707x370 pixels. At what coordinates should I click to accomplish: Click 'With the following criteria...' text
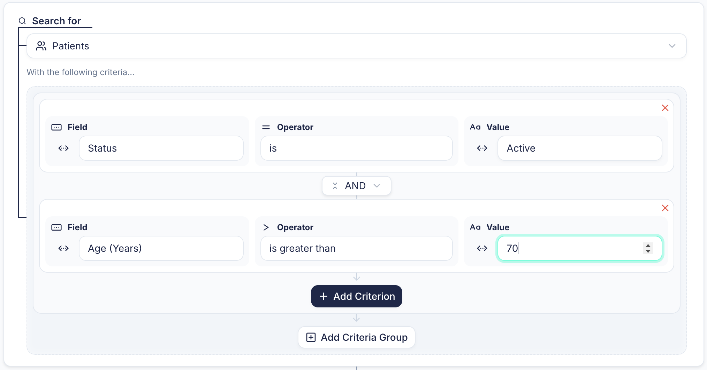coord(81,72)
